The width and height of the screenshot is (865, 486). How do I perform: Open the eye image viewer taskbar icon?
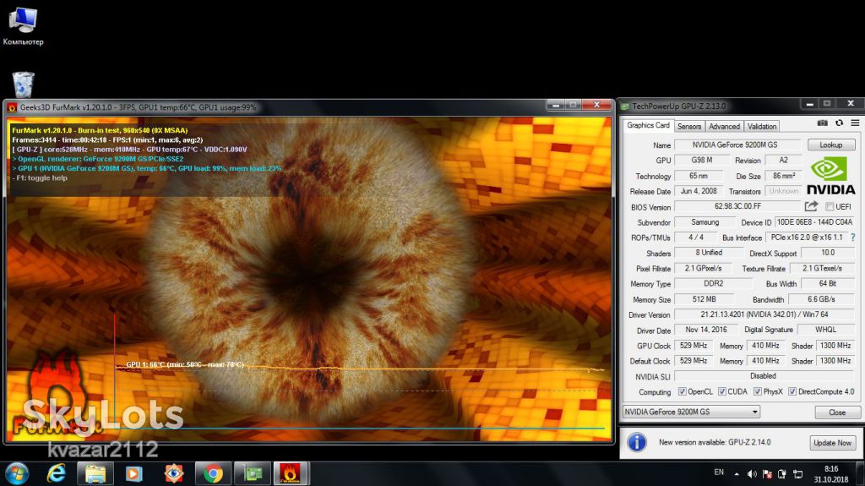[x=174, y=473]
